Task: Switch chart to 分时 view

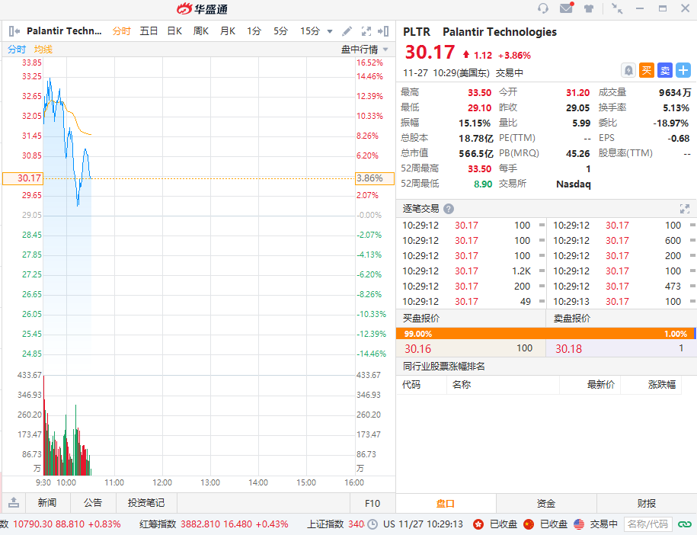Action: [x=121, y=31]
